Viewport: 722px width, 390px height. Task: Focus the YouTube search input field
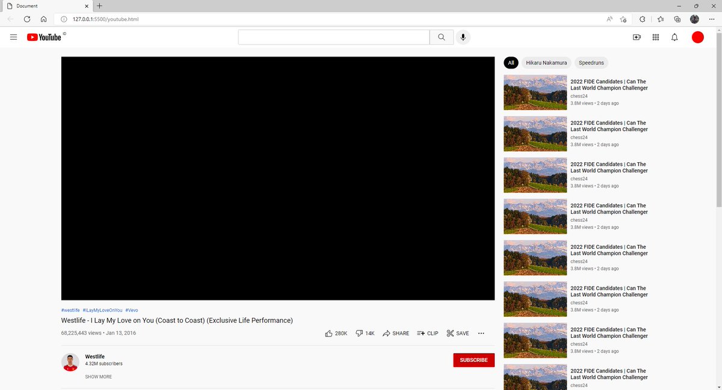(x=334, y=37)
